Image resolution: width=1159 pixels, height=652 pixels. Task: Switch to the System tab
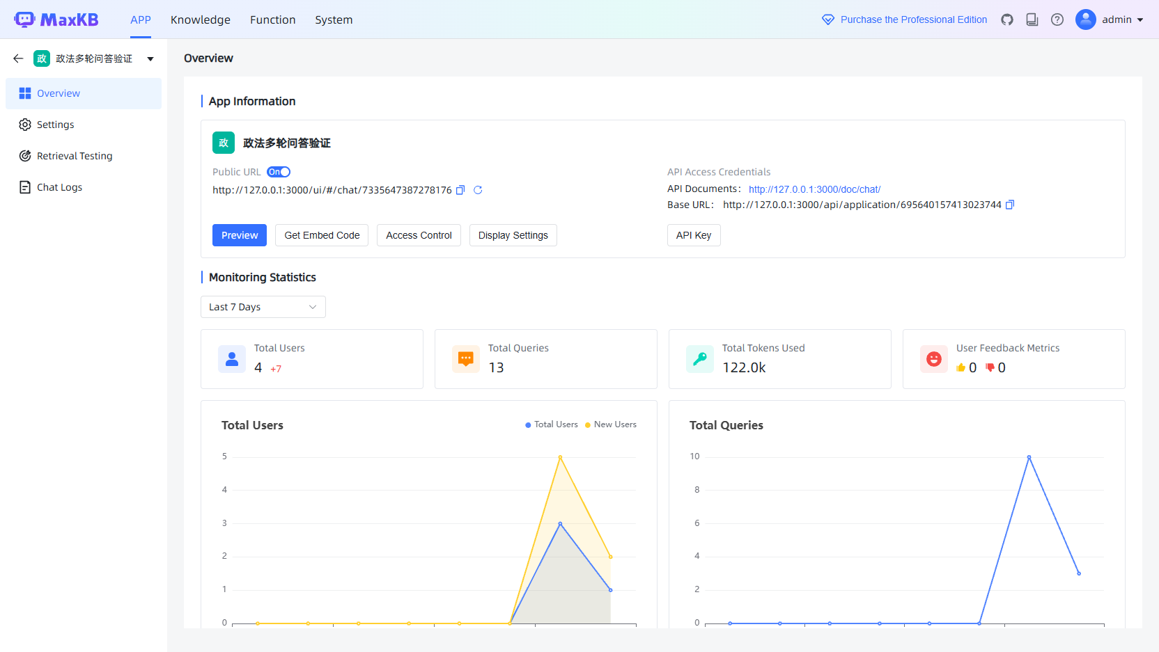point(334,19)
